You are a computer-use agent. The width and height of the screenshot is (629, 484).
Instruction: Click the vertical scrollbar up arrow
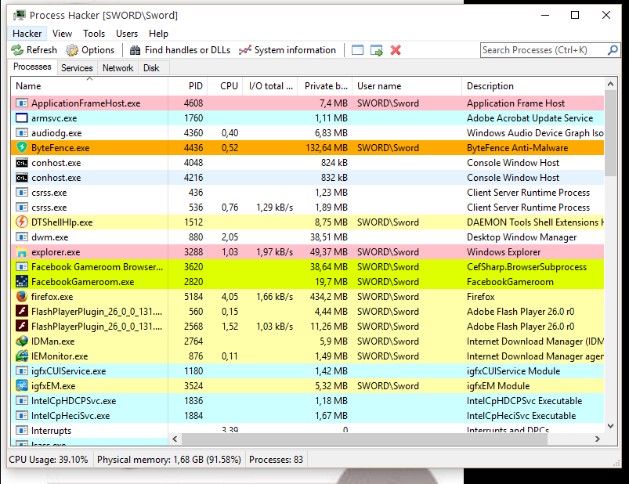click(610, 84)
